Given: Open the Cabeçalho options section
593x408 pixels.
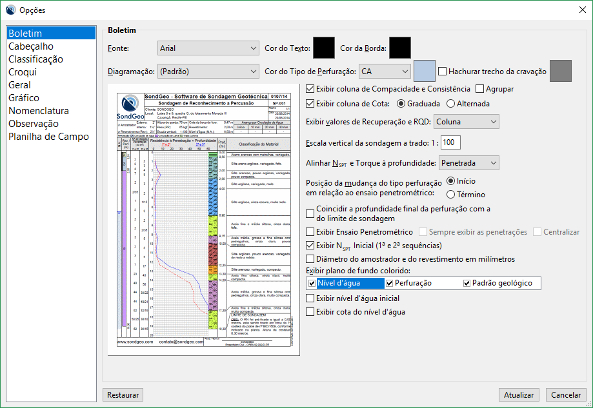Looking at the screenshot, I should tap(51, 46).
